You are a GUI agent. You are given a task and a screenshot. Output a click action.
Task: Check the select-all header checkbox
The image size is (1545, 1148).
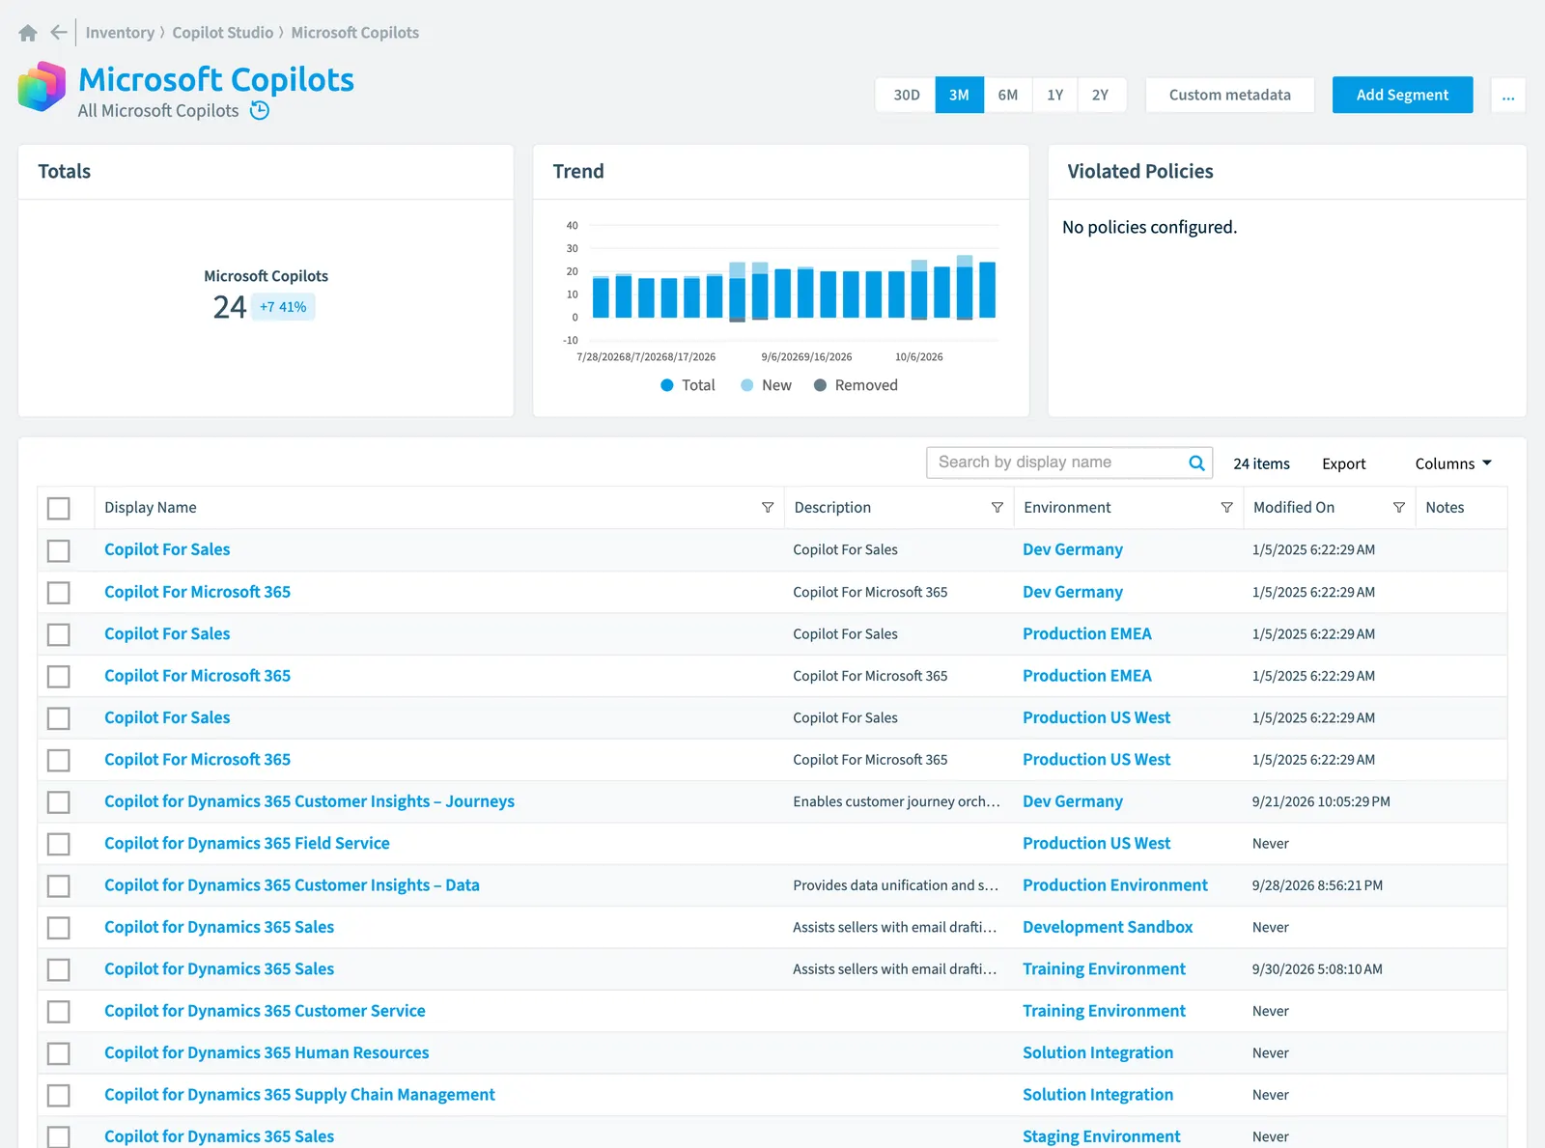(59, 508)
